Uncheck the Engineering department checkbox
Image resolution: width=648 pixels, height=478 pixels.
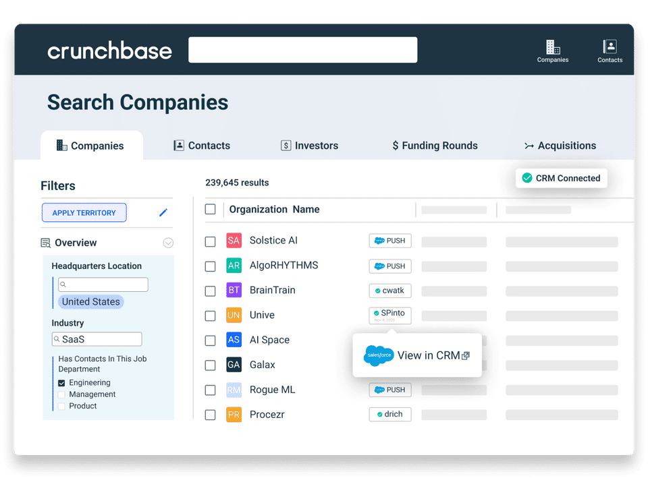[61, 383]
